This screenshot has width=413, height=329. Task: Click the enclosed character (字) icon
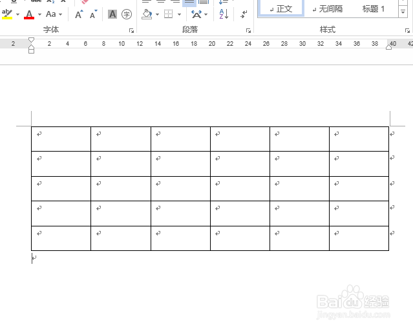coord(127,14)
